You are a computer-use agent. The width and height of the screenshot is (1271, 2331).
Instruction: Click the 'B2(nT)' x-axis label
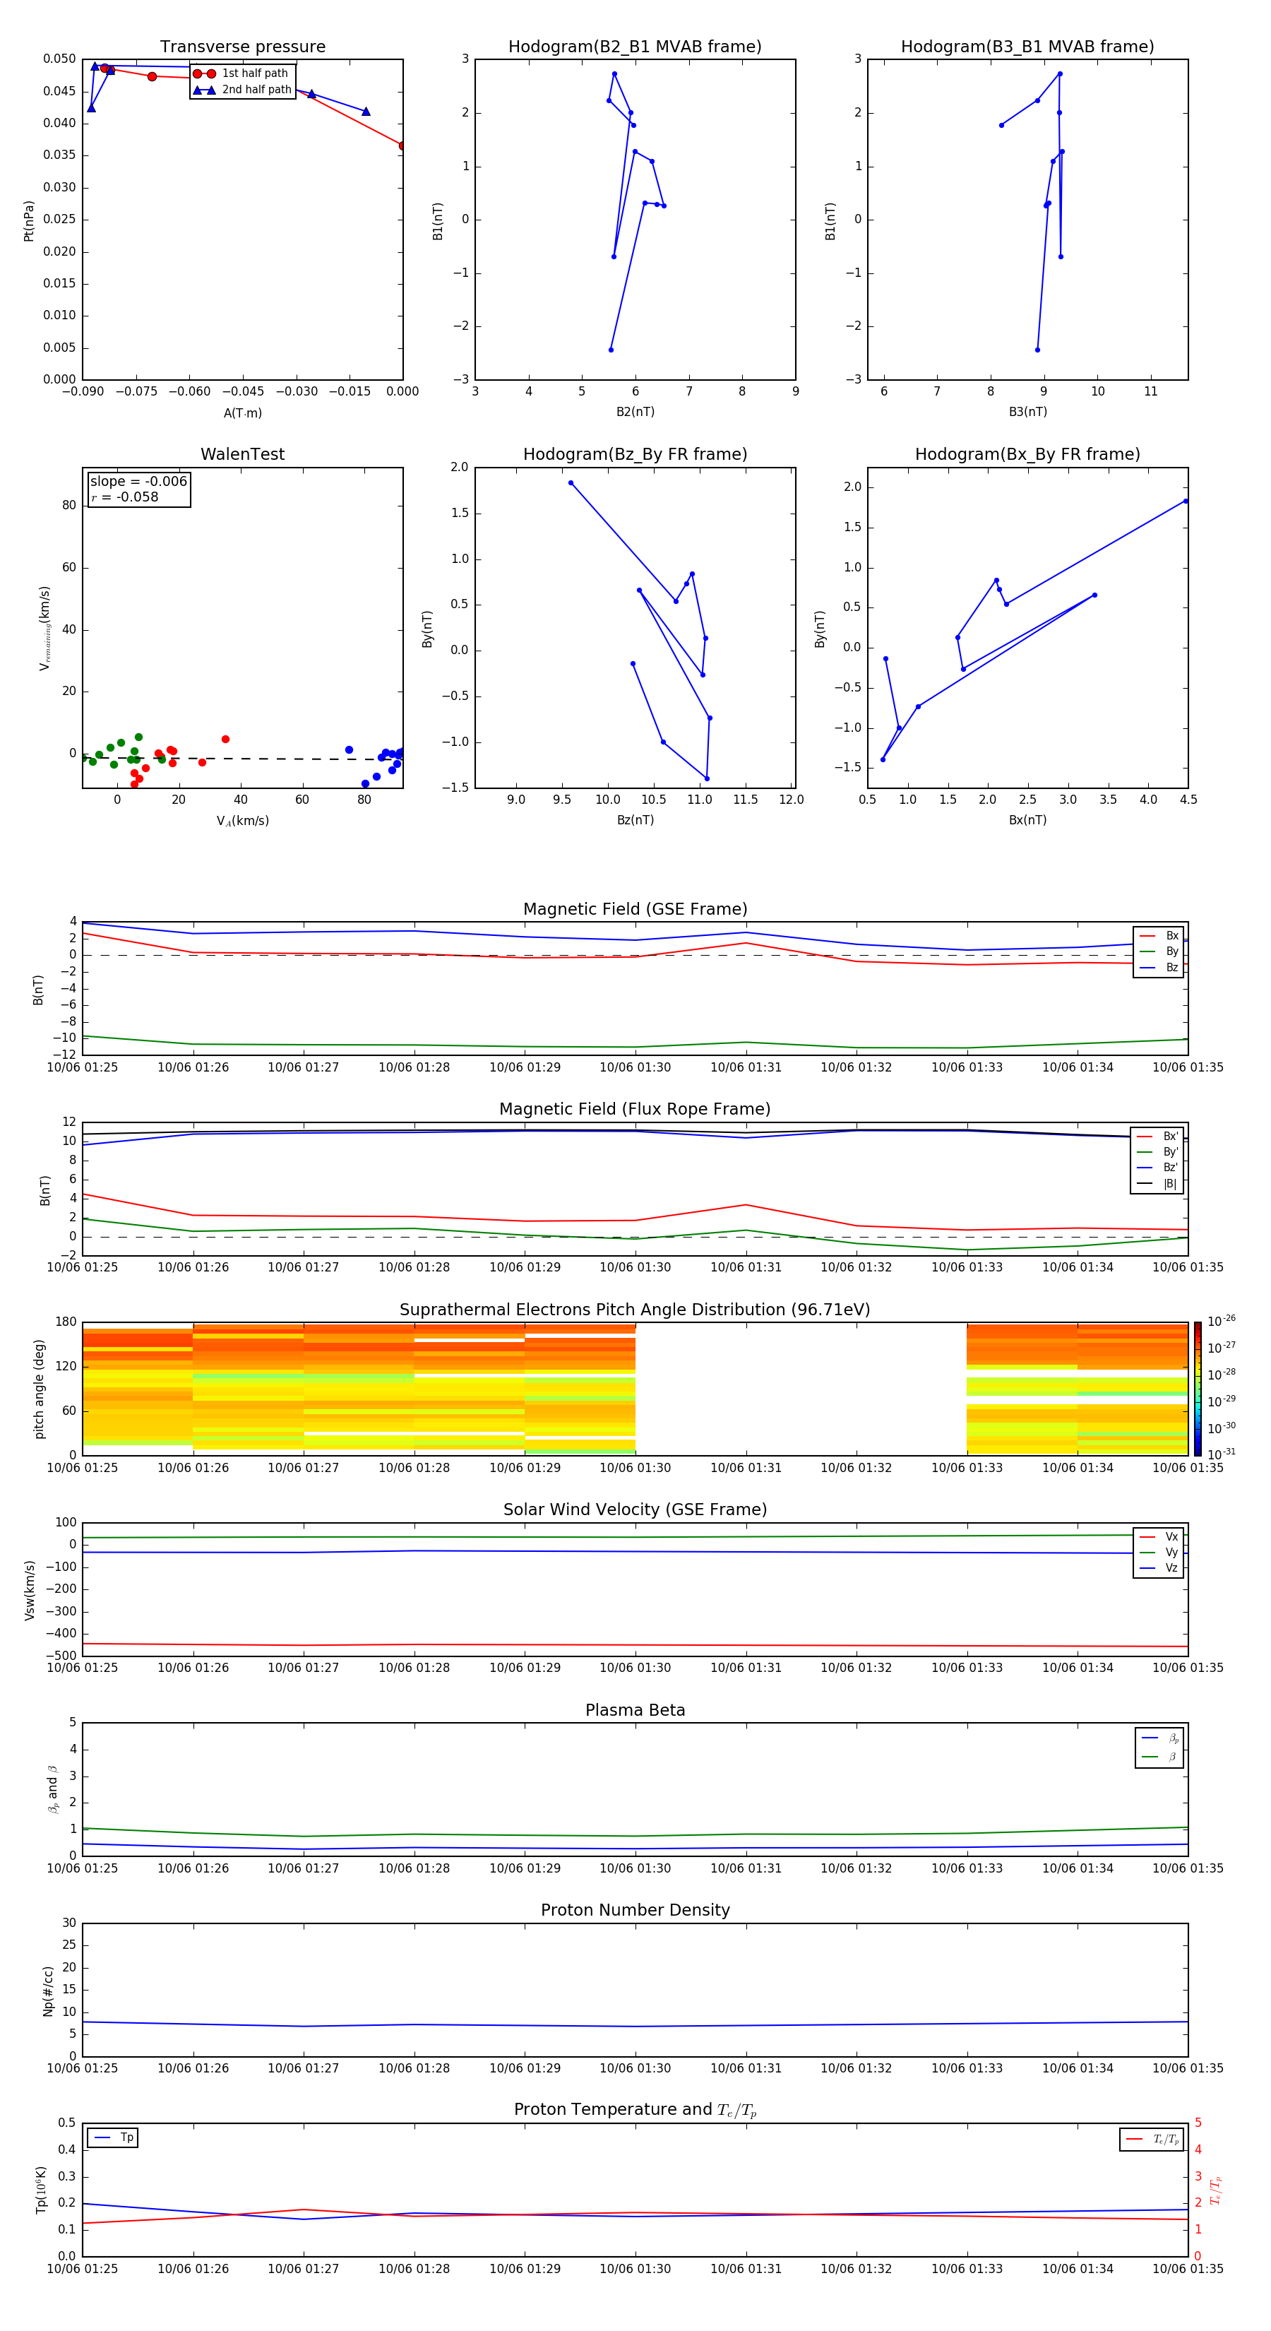[x=635, y=413]
